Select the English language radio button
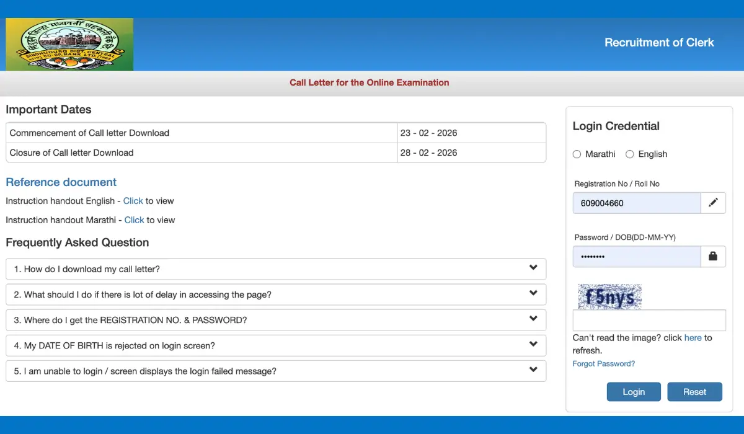This screenshot has height=434, width=744. click(630, 154)
